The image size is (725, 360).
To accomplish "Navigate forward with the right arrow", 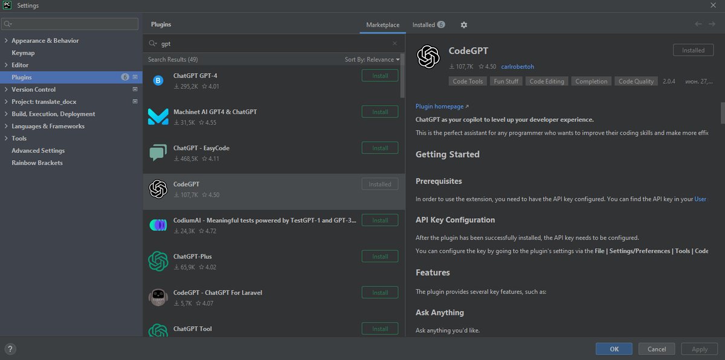I will pyautogui.click(x=713, y=24).
